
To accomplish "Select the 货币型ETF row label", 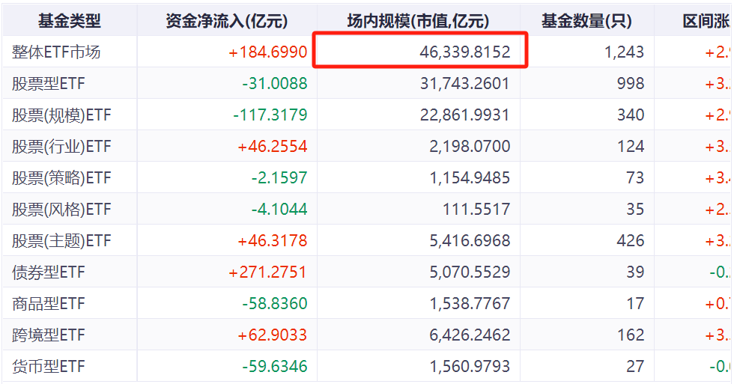I will 49,367.
